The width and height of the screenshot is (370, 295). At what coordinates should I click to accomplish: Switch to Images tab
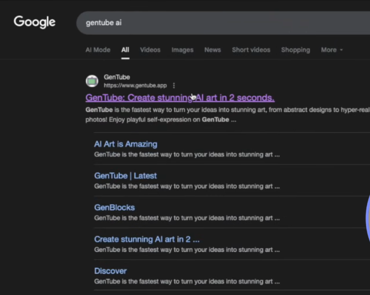(x=182, y=50)
